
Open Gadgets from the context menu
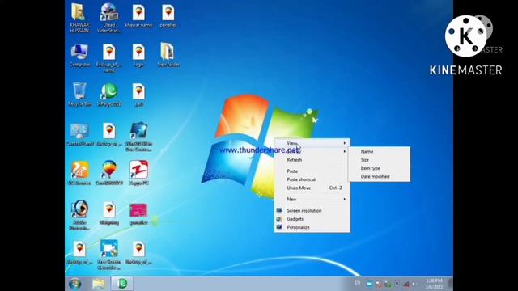(x=312, y=219)
